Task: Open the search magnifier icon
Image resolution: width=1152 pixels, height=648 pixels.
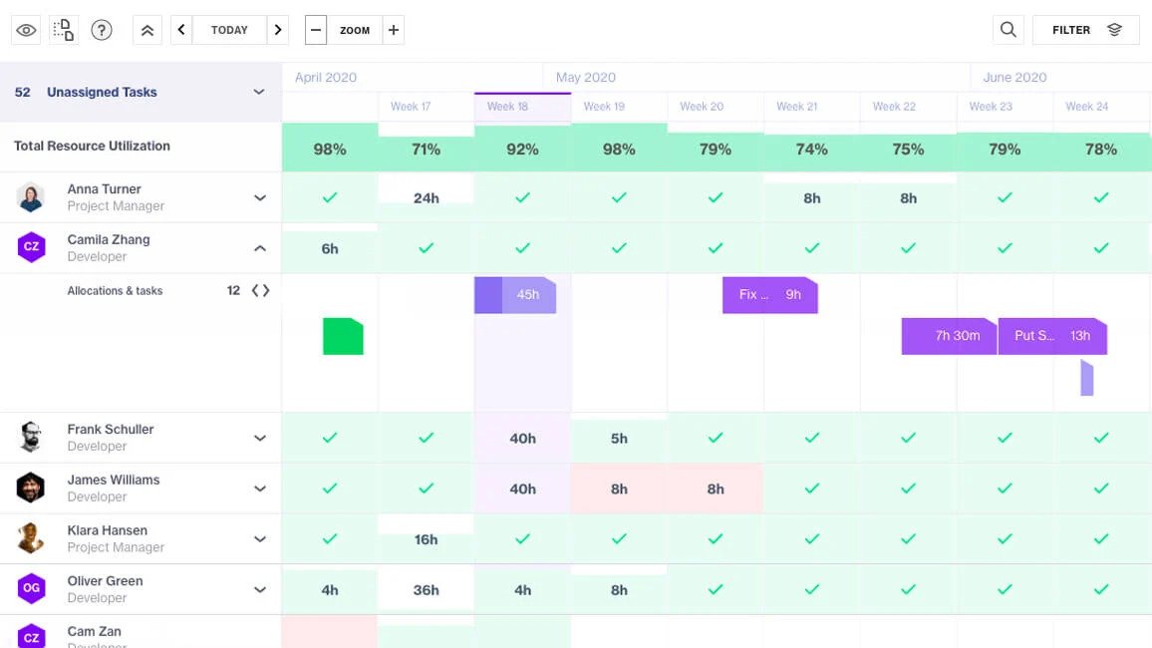Action: point(1008,30)
